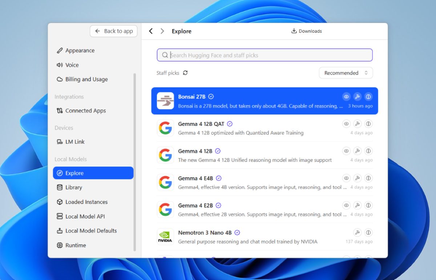
Task: Click the reasoning icon on Bonsai 27B
Action: coord(368,97)
